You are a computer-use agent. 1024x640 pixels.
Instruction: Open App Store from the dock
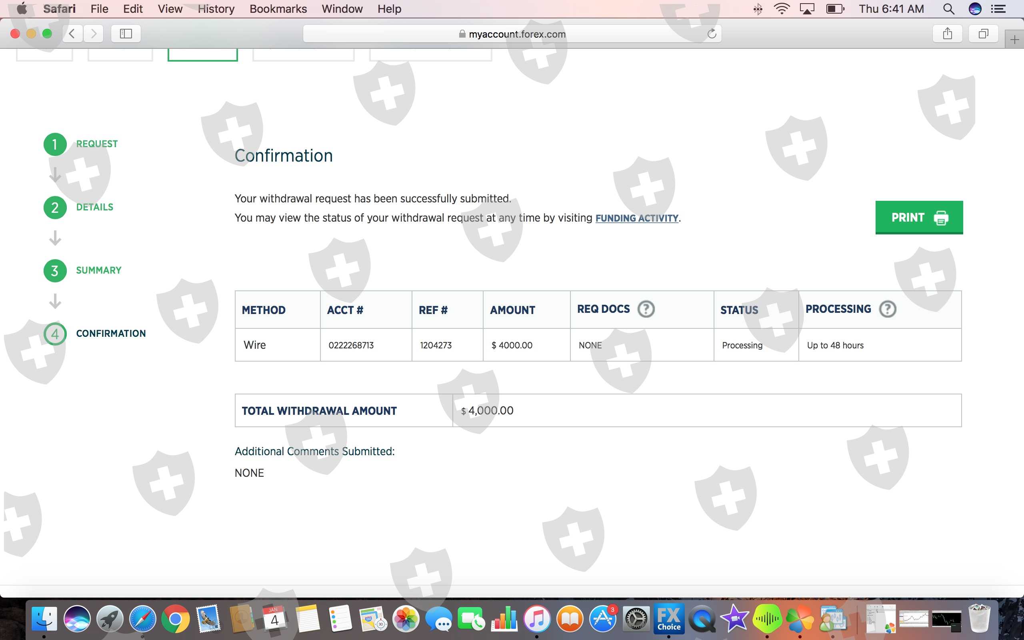[603, 619]
